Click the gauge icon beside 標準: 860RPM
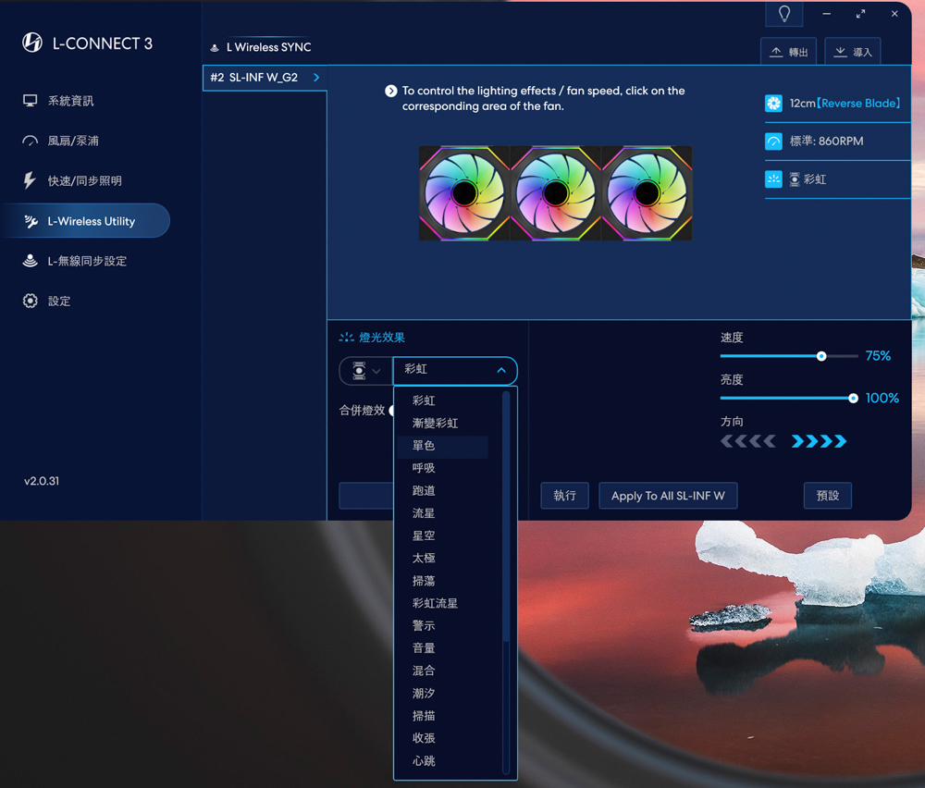This screenshot has width=925, height=788. (x=773, y=141)
